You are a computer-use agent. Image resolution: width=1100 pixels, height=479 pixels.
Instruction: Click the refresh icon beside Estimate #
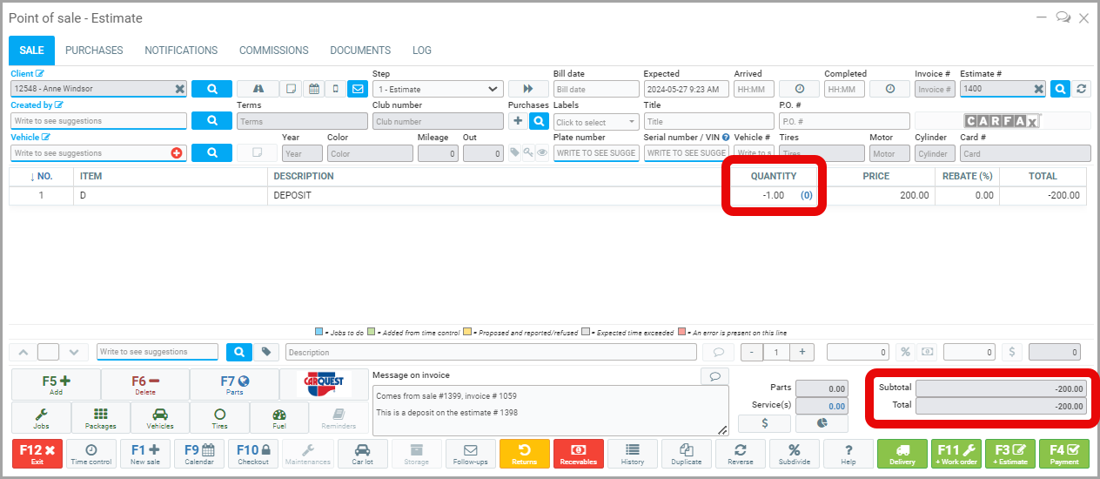[x=1082, y=89]
